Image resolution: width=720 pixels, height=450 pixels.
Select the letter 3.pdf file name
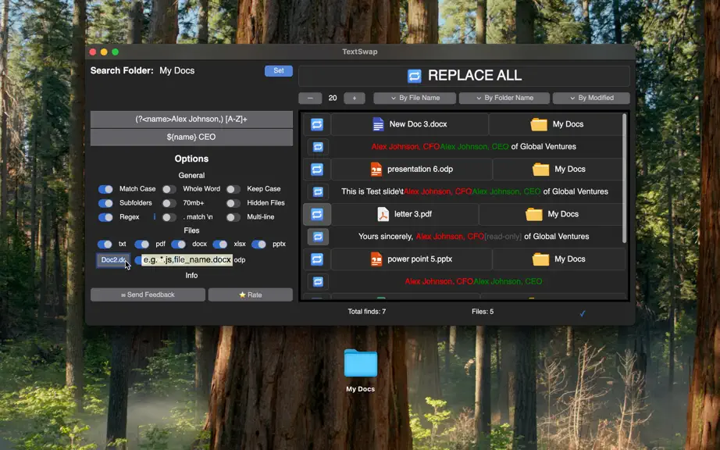coord(413,214)
